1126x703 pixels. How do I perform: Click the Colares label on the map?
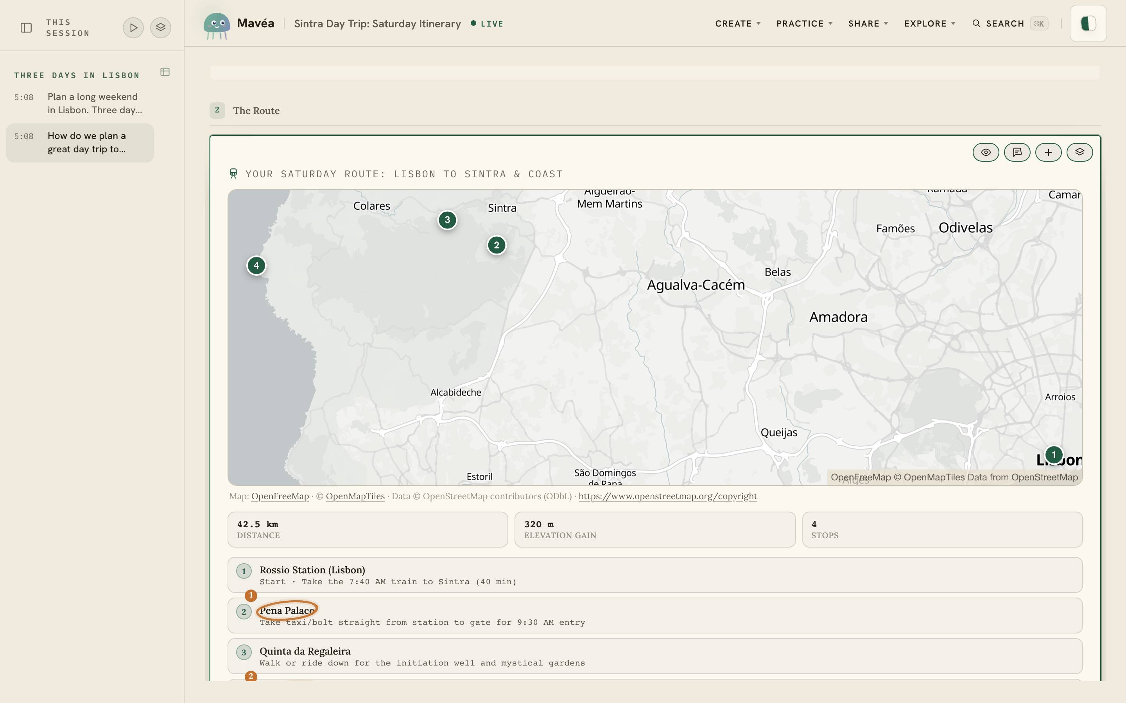(372, 205)
